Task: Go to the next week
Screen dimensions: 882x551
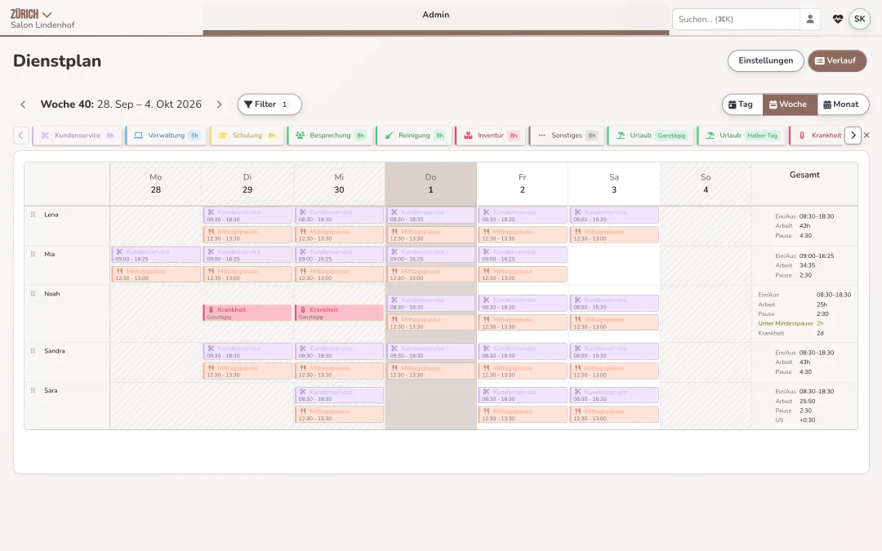Action: coord(219,104)
